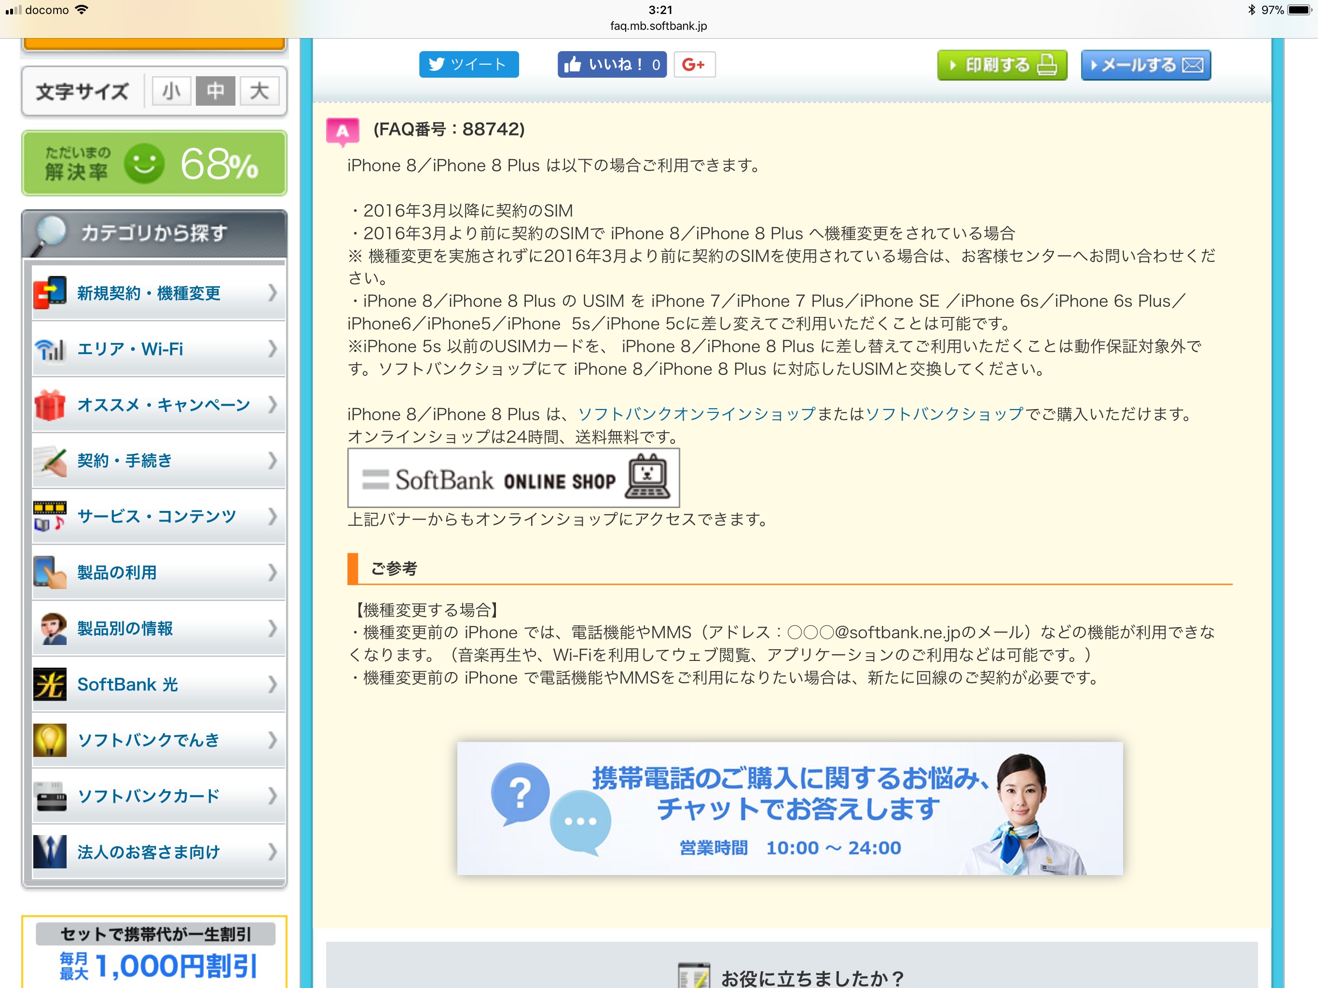
Task: Follow the ソフトバンクショップ text link
Action: [944, 414]
